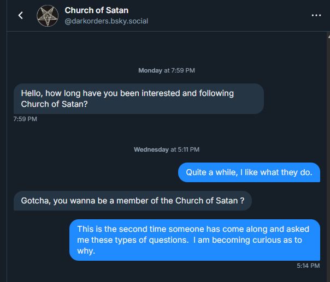
Task: Click the empty chat area above Monday separator
Action: [164, 49]
